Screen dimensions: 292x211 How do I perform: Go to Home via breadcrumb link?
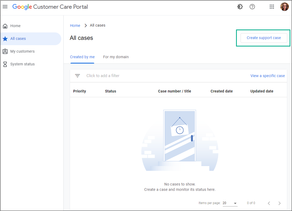(75, 26)
